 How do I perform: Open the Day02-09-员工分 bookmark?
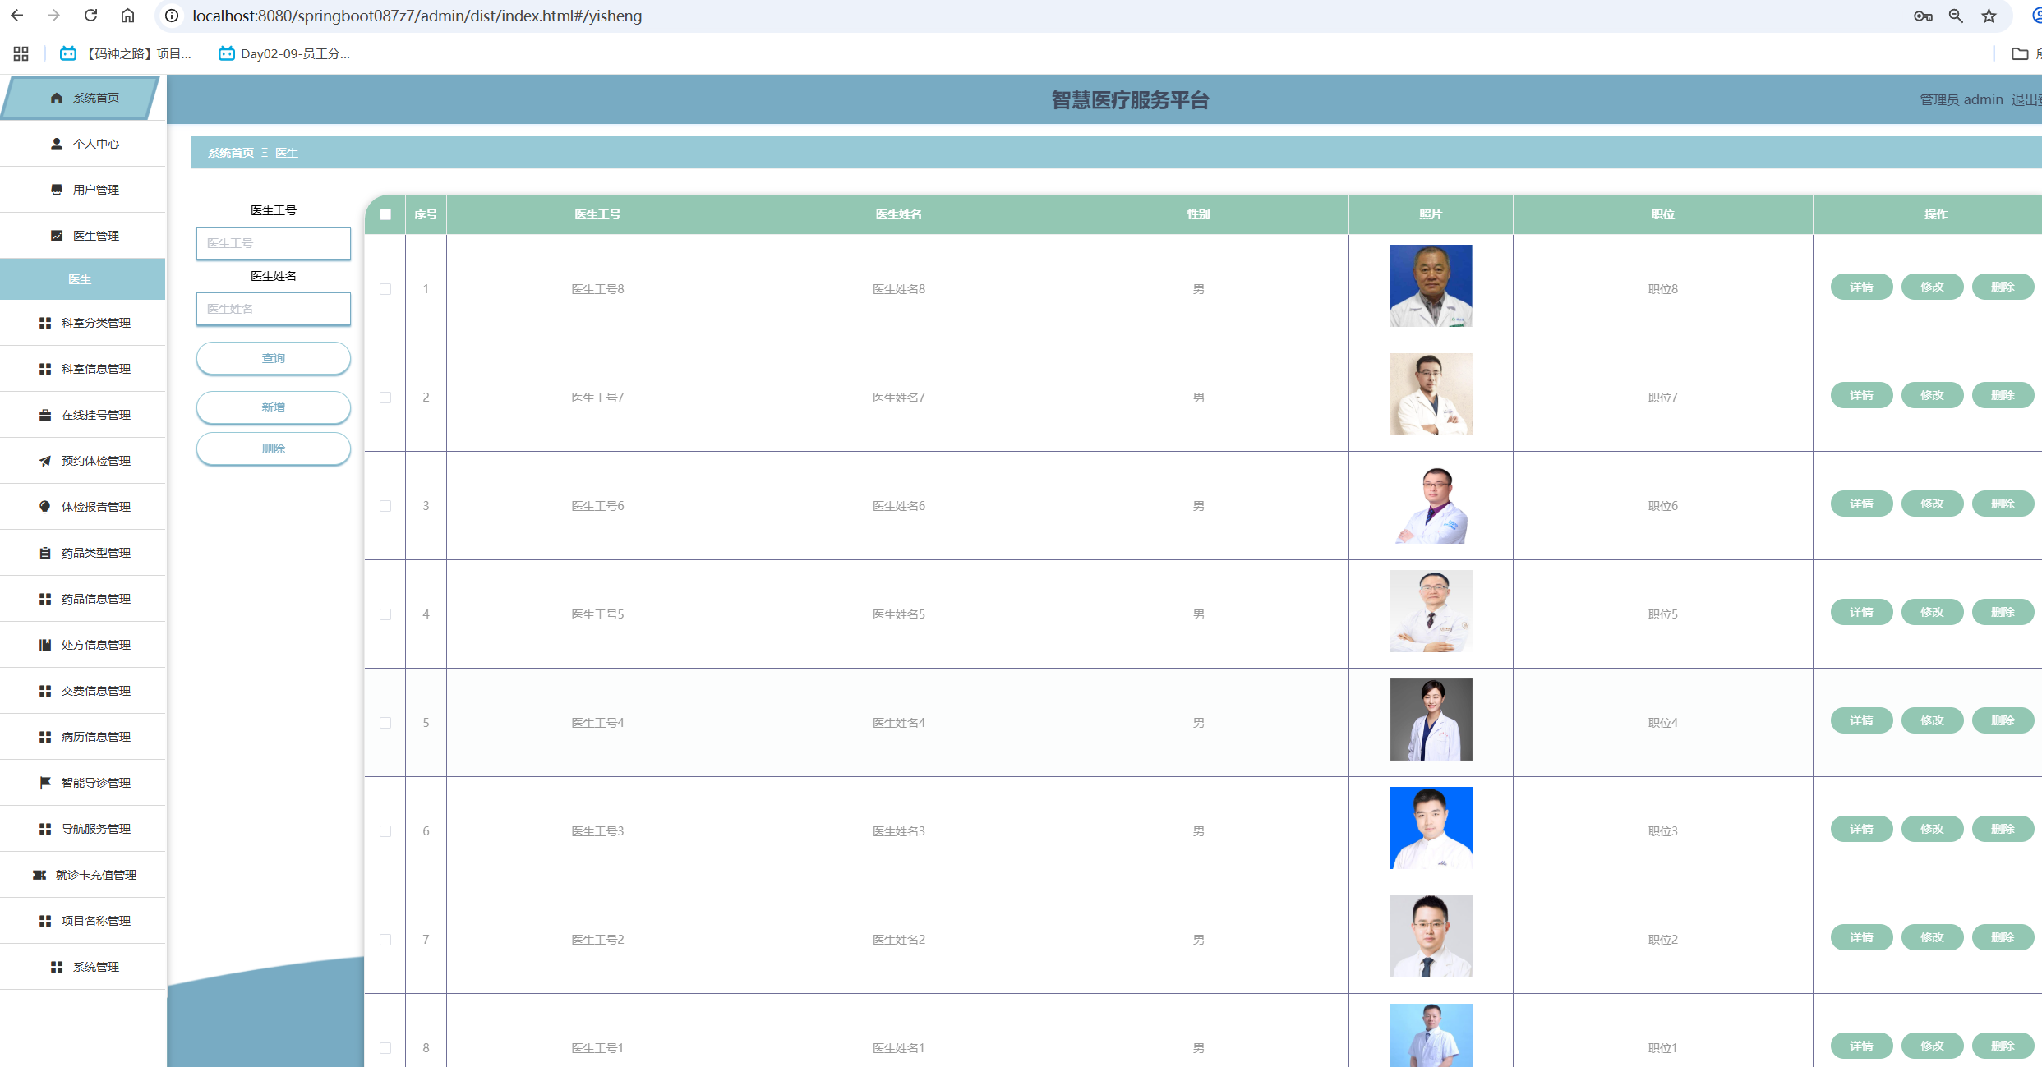[284, 53]
